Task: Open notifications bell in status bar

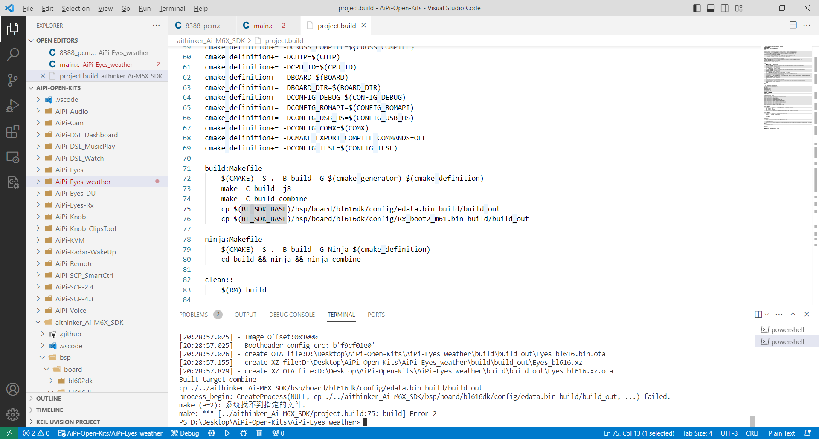Action: tap(807, 433)
